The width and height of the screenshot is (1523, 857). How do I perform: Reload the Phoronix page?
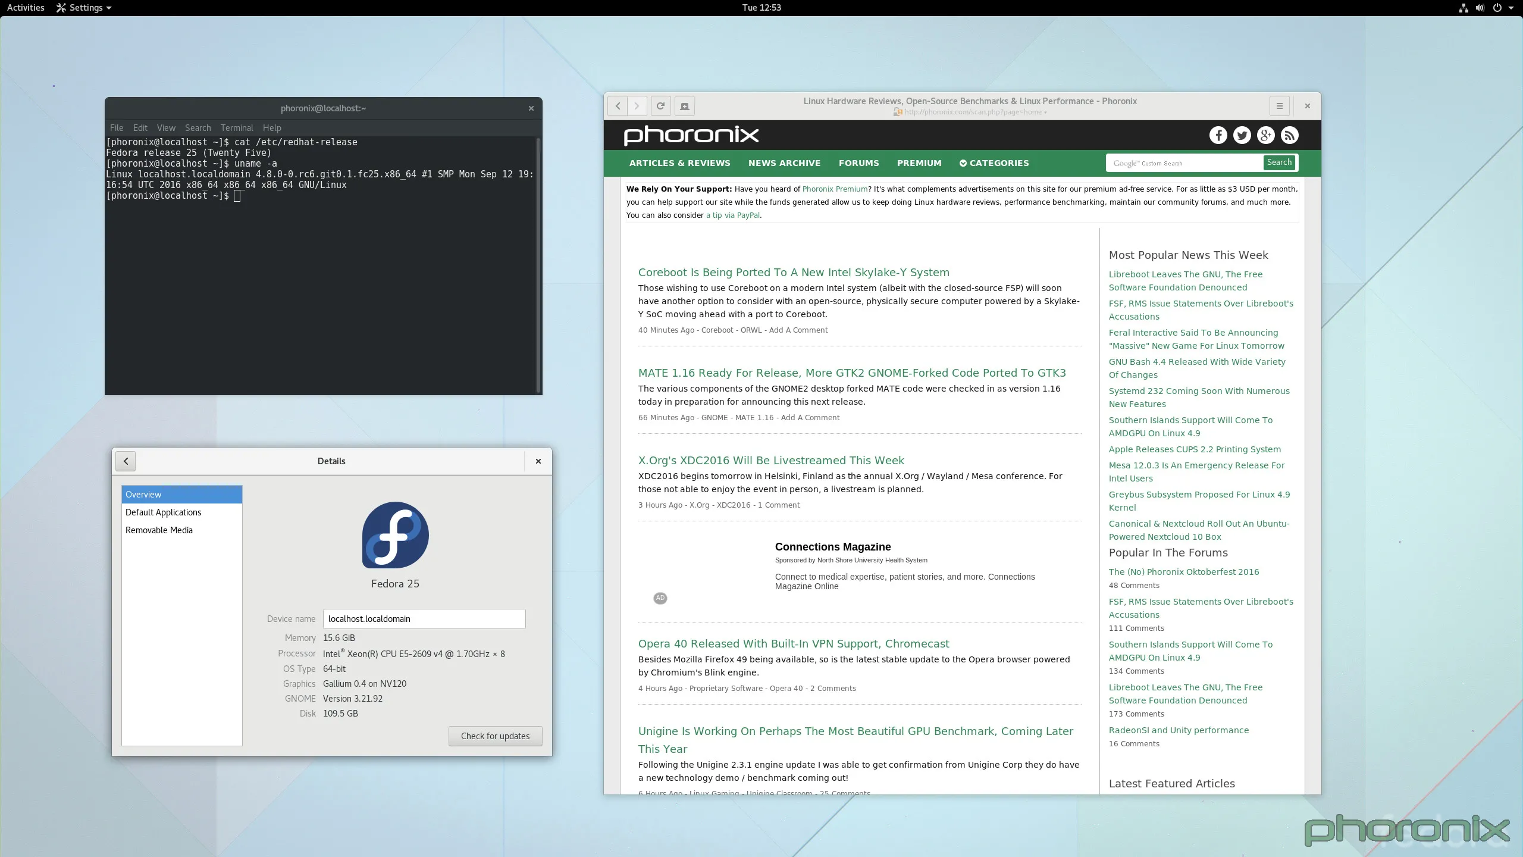[660, 106]
